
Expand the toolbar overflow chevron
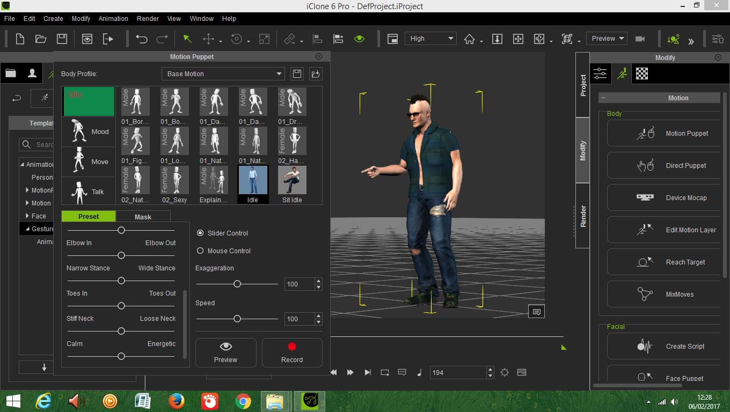tap(691, 41)
